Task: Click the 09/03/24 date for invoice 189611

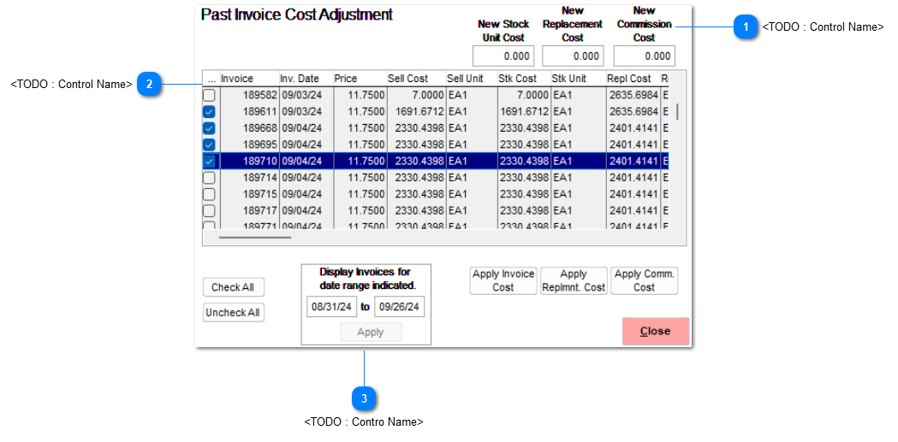Action: pyautogui.click(x=306, y=111)
